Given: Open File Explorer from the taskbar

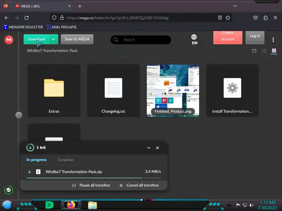Looking at the screenshot, I should [x=93, y=205].
